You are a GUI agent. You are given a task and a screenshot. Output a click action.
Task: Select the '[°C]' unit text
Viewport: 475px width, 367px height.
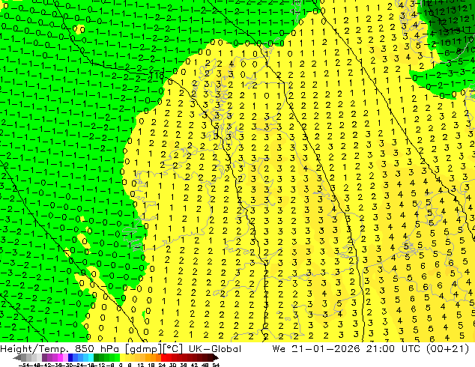pos(173,349)
